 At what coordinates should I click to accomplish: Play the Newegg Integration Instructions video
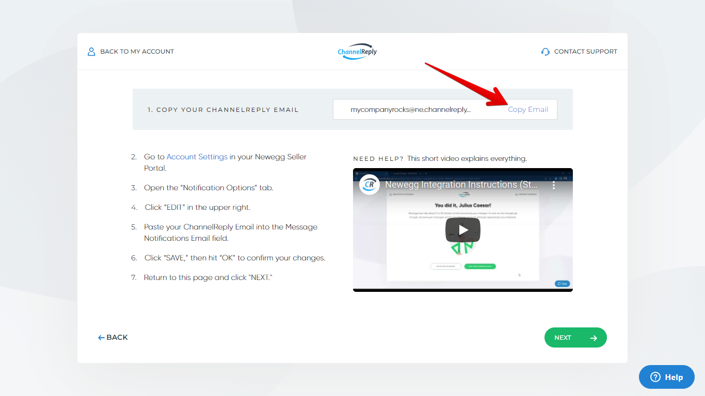pyautogui.click(x=463, y=230)
